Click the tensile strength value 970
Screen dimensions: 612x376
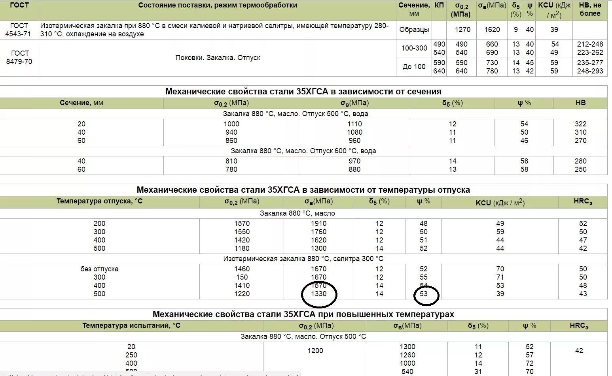coord(354,161)
